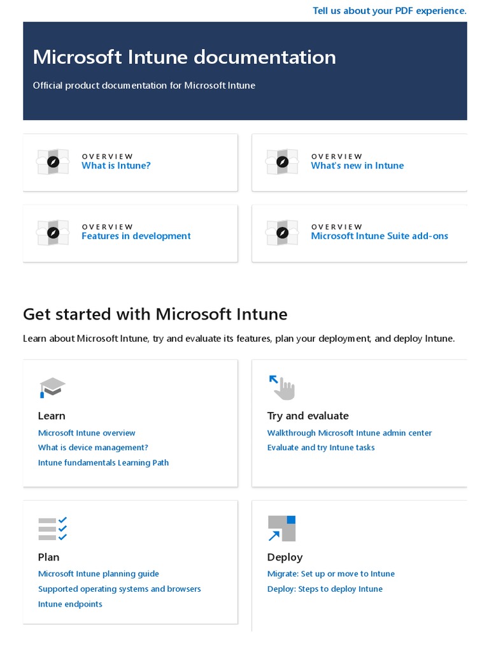Image resolution: width=489 pixels, height=653 pixels.
Task: Open Intune fundamentals Learning Path link
Action: point(103,463)
